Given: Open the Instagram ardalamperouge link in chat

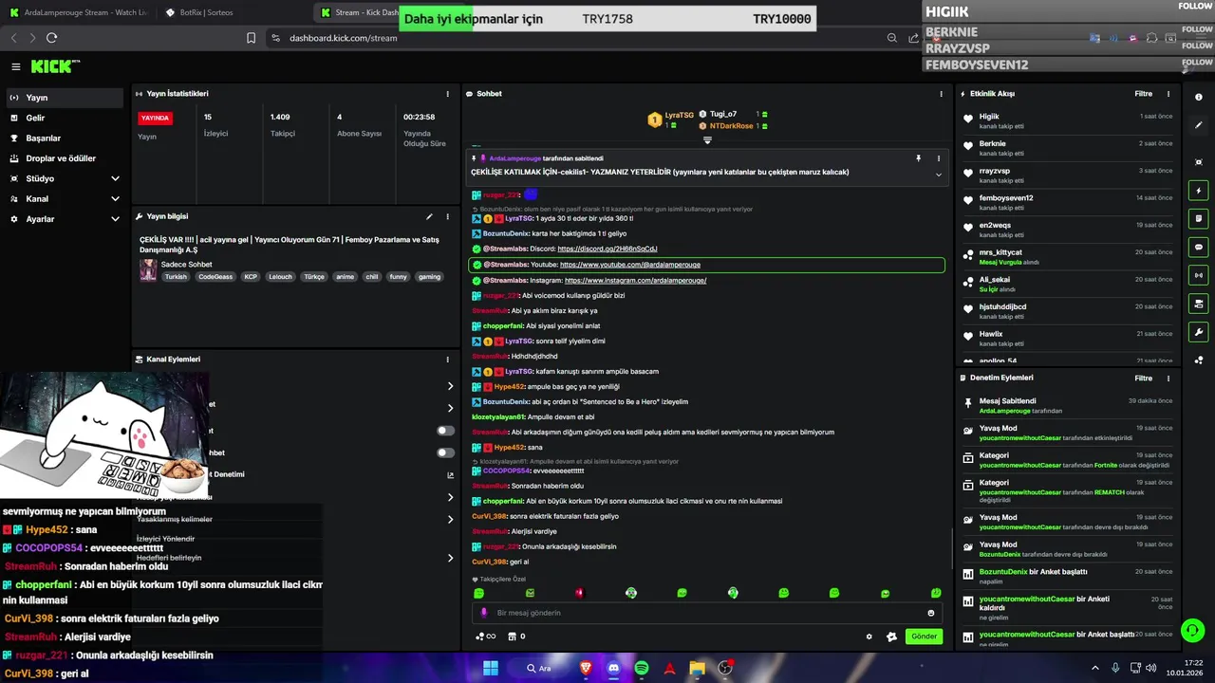Looking at the screenshot, I should click(x=635, y=281).
